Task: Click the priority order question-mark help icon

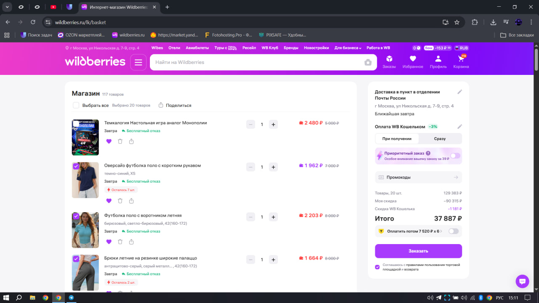Action: coord(428,154)
